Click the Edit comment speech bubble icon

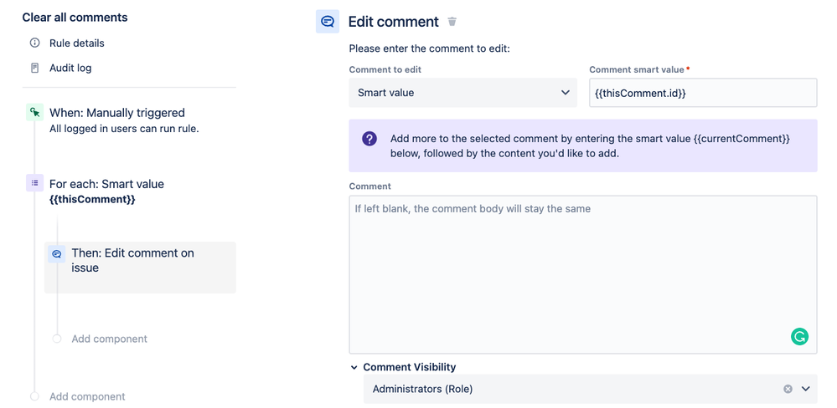[328, 22]
